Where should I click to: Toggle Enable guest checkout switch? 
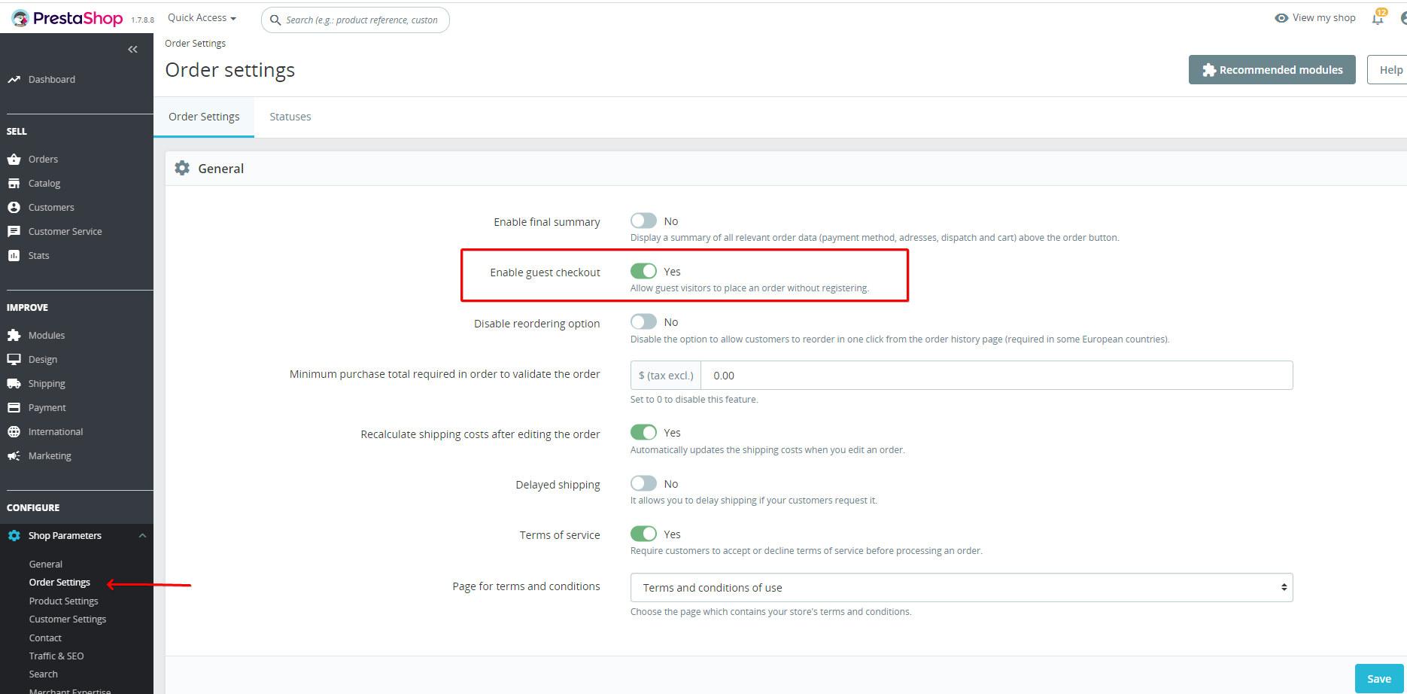point(643,271)
